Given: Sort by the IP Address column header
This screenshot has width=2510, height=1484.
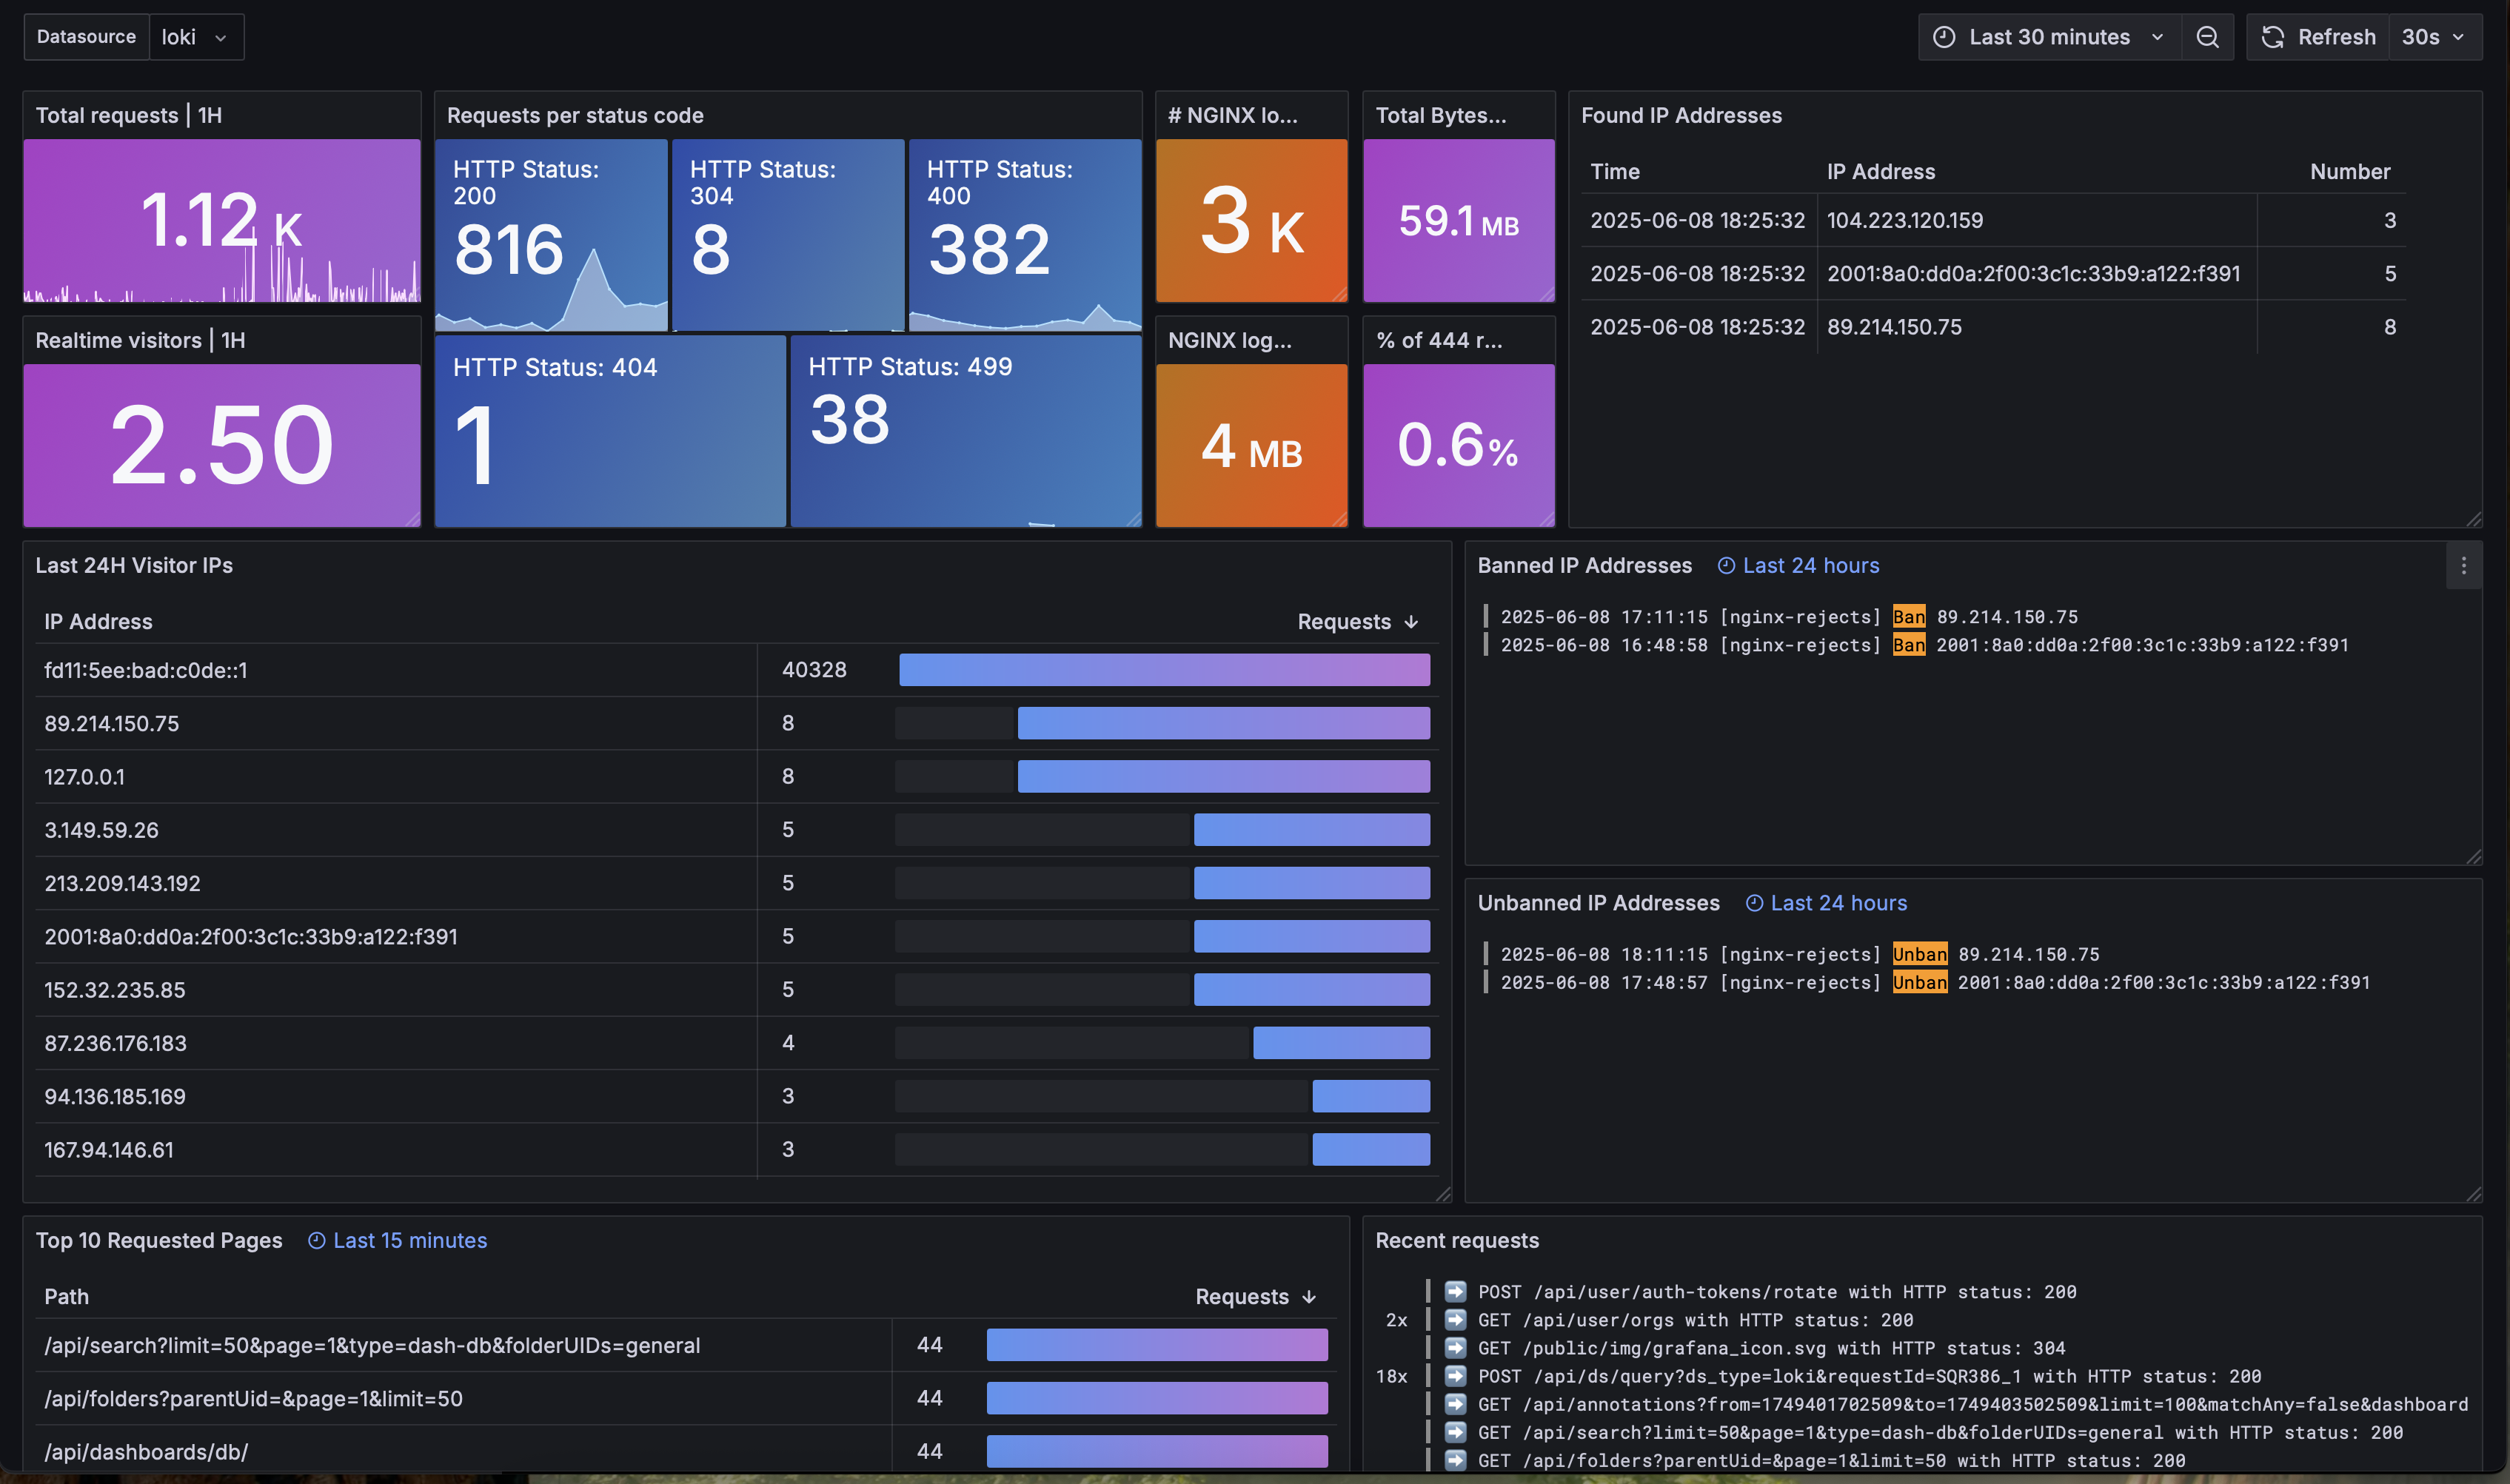Looking at the screenshot, I should [x=98, y=622].
